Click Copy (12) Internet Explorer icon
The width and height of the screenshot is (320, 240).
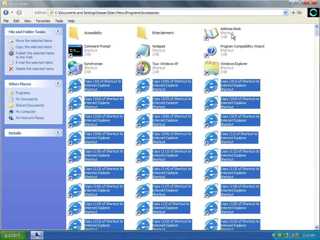click(x=143, y=209)
